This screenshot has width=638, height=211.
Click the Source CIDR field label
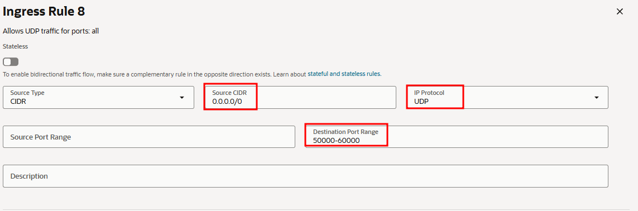pyautogui.click(x=229, y=93)
